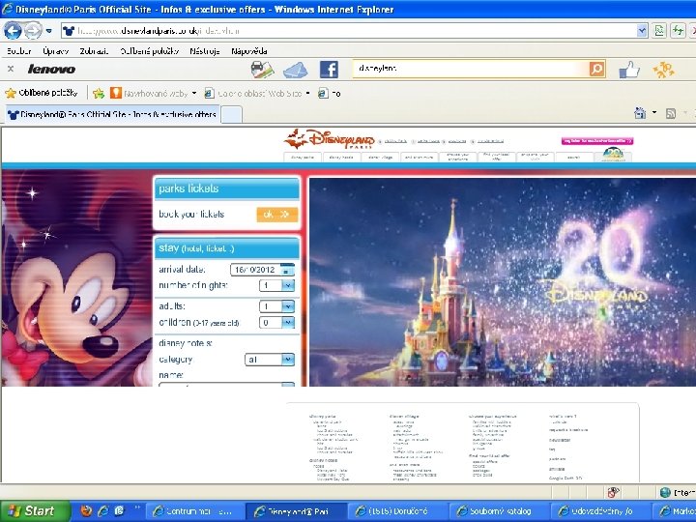Switch to the Souborný katalog taskbar window
This screenshot has width=696, height=522.
(498, 511)
